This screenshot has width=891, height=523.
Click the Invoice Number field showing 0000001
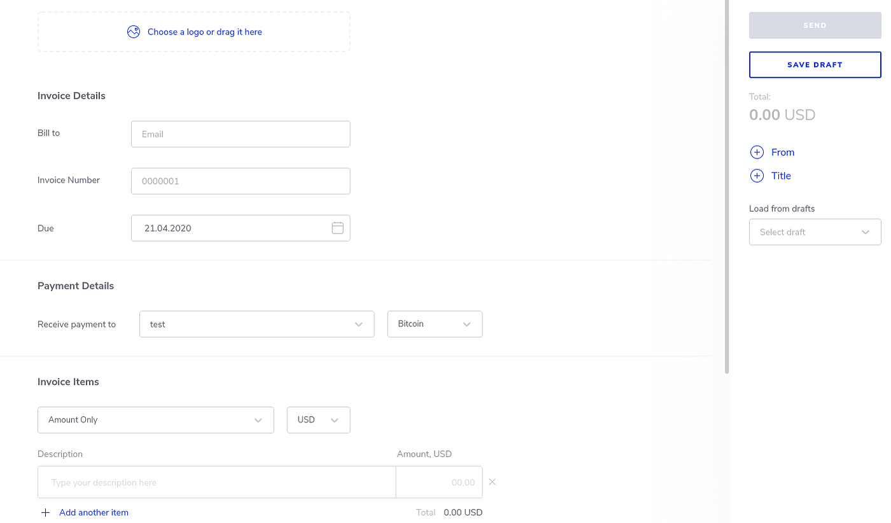[240, 181]
